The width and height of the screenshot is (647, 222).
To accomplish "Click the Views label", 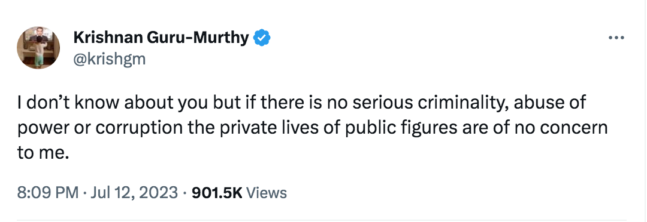I will pyautogui.click(x=266, y=192).
